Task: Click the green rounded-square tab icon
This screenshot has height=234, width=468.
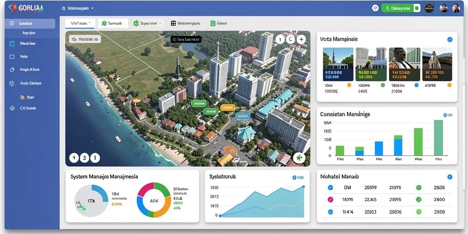Action: tap(213, 23)
